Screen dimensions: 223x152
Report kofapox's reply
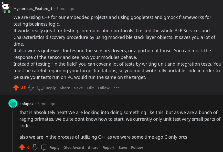click(108, 147)
